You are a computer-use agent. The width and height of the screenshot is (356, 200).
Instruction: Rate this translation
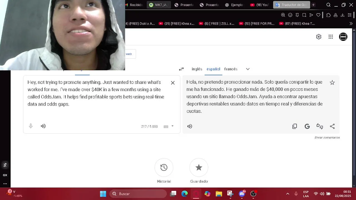point(320,126)
